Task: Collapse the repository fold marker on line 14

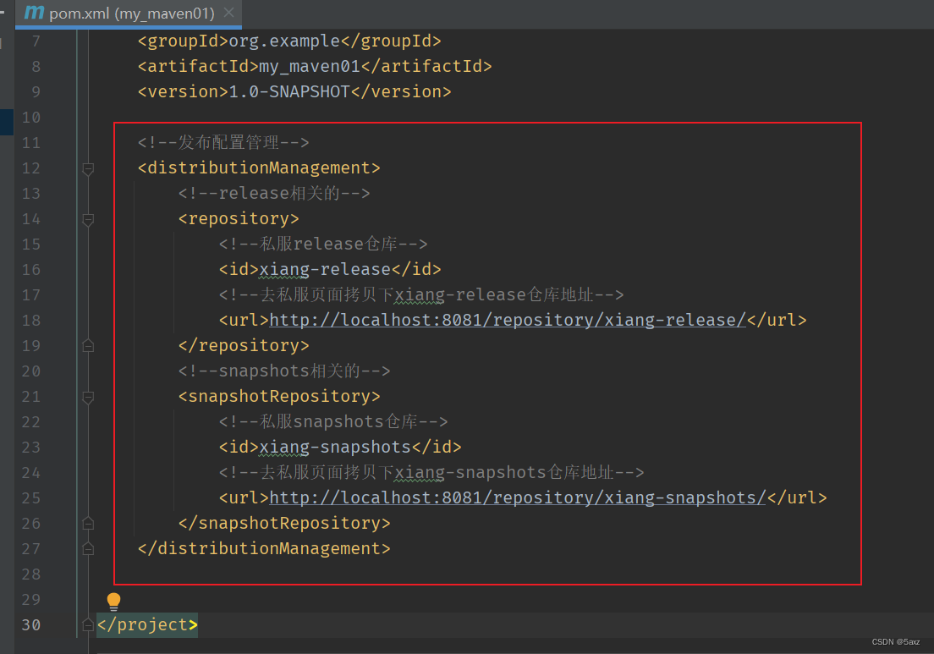Action: 88,219
